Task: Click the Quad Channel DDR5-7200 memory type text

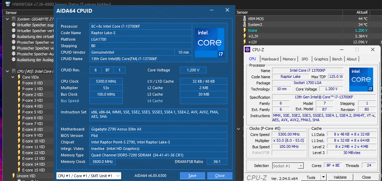Action: click(137, 155)
